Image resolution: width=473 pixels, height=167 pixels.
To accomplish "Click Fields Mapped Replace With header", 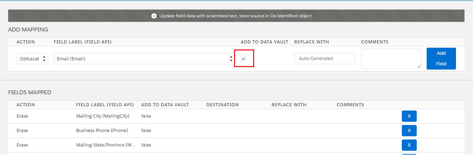I will tap(289, 105).
